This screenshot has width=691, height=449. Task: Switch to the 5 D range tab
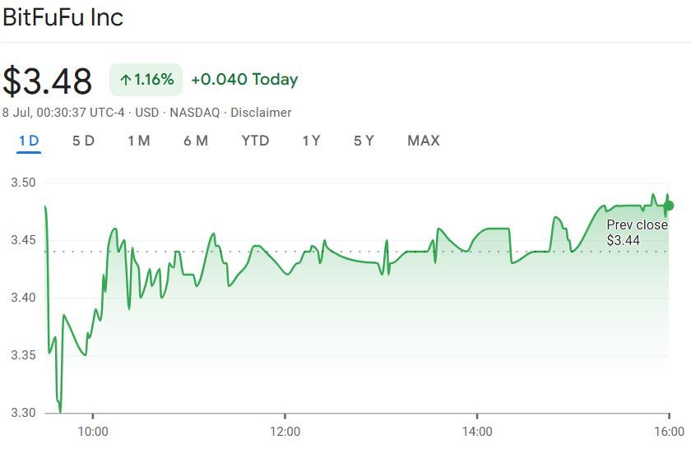click(83, 141)
